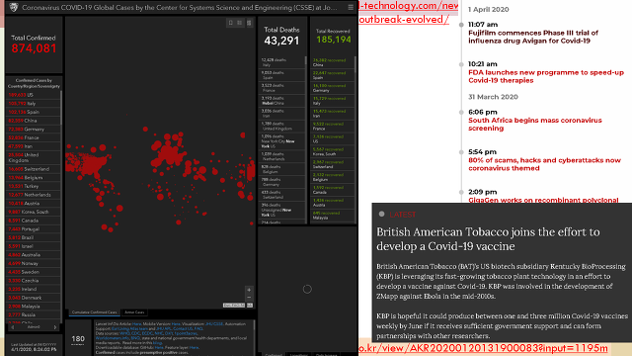This screenshot has height=356, width=632.
Task: Select US row in confirmed cases list
Action: [34, 95]
